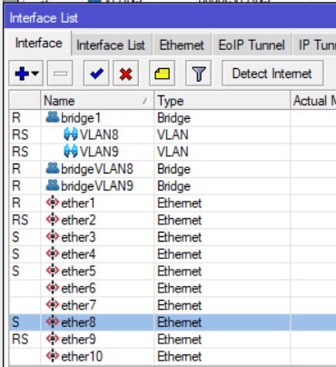Select the highlighted ether8 name text
The width and height of the screenshot is (336, 367).
(x=78, y=322)
